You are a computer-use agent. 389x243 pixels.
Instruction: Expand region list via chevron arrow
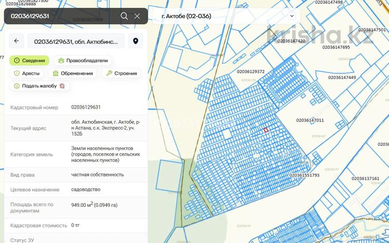click(x=291, y=16)
